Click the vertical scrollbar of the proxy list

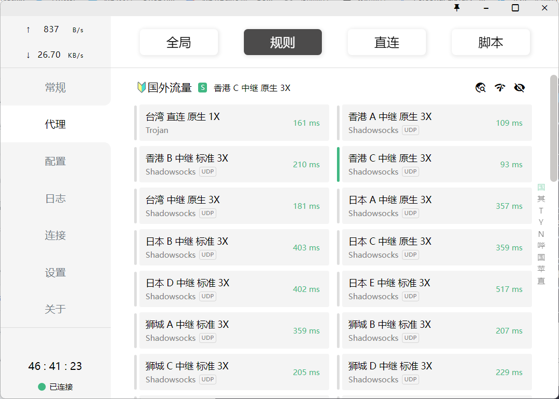(554, 128)
